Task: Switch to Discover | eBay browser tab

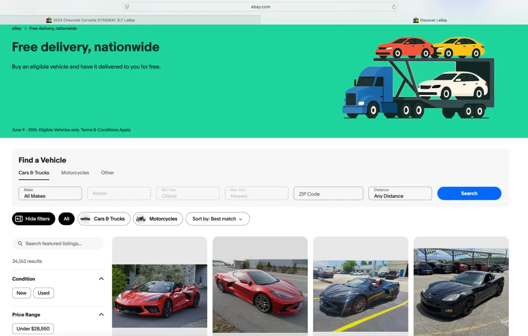Action: pyautogui.click(x=394, y=20)
